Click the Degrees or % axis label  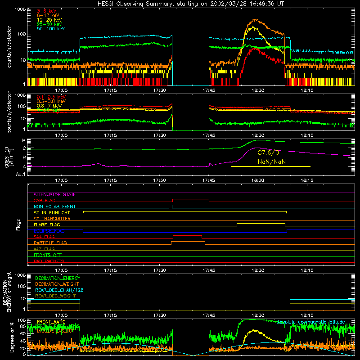coord(12,337)
